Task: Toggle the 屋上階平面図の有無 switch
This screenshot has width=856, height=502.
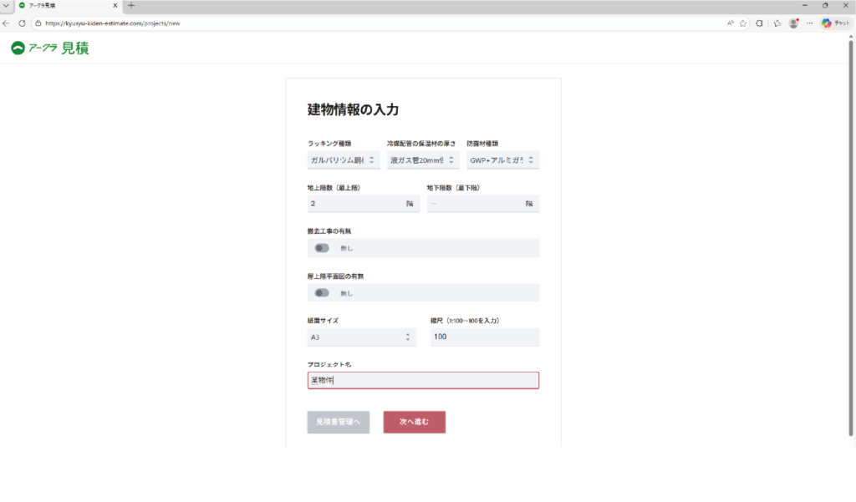Action: tap(322, 293)
